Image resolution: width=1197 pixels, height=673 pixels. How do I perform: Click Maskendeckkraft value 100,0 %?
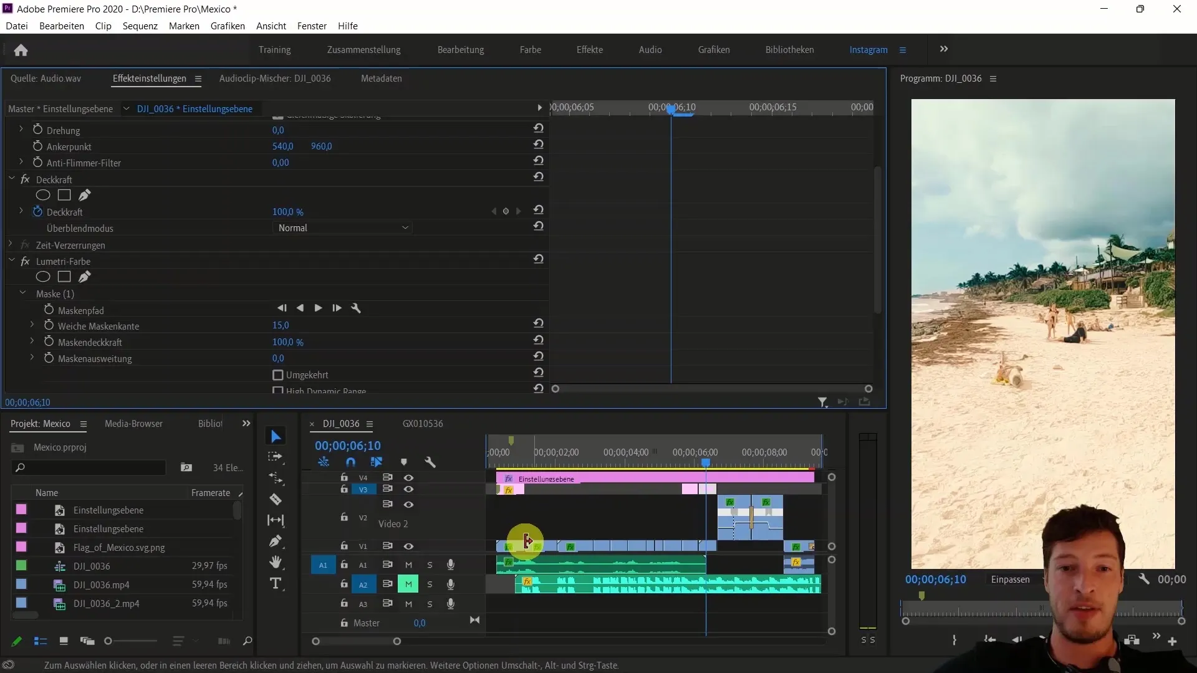point(288,342)
